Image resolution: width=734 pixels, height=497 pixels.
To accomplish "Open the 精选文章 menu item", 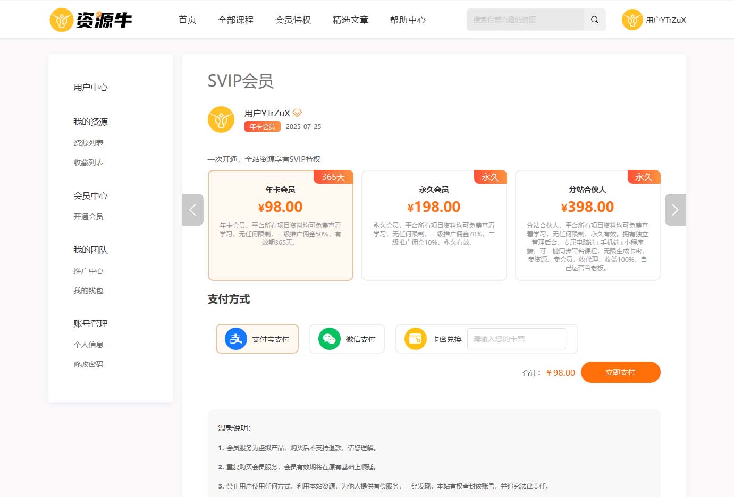I will [350, 20].
